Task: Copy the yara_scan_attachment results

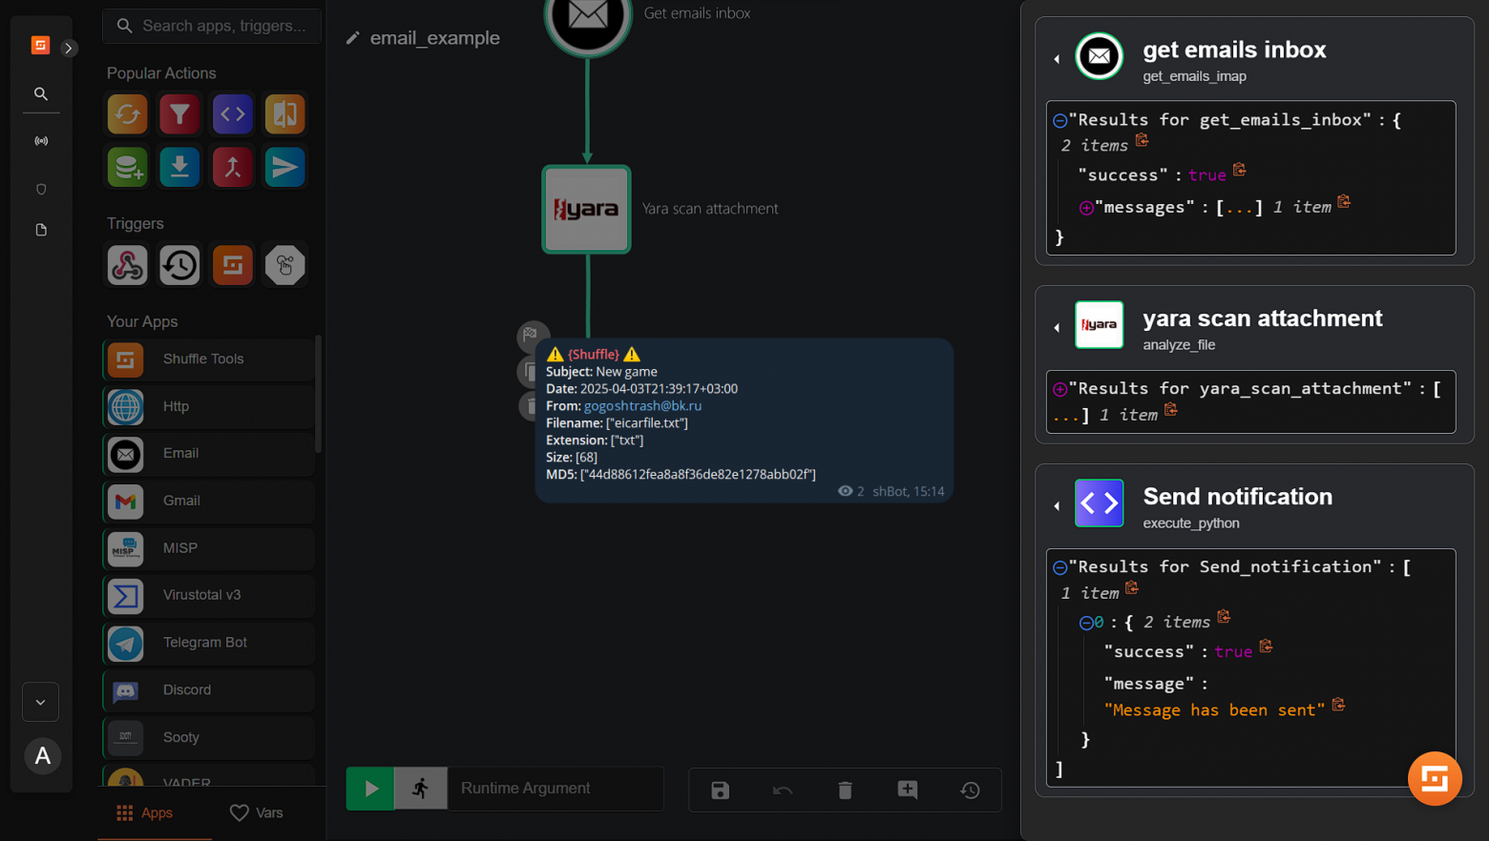Action: point(1171,410)
